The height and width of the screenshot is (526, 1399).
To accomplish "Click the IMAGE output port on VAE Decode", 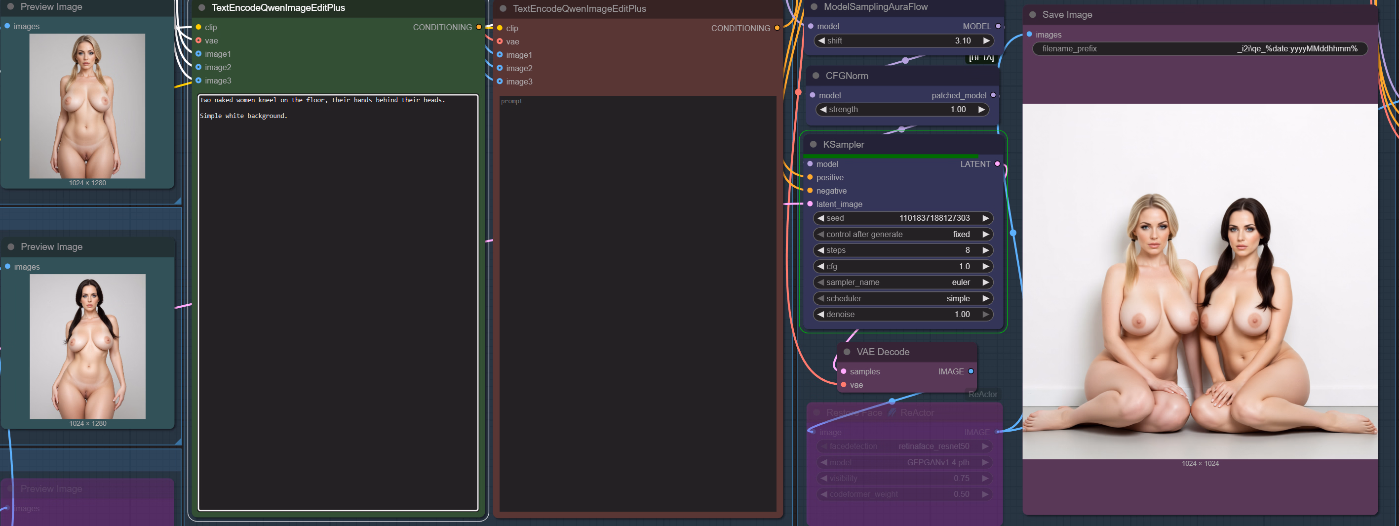I will click(x=971, y=372).
